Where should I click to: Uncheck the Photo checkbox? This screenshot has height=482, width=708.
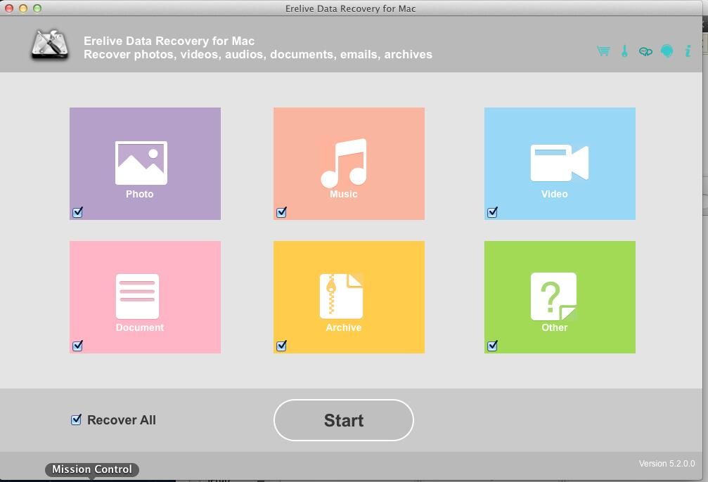pyautogui.click(x=77, y=212)
